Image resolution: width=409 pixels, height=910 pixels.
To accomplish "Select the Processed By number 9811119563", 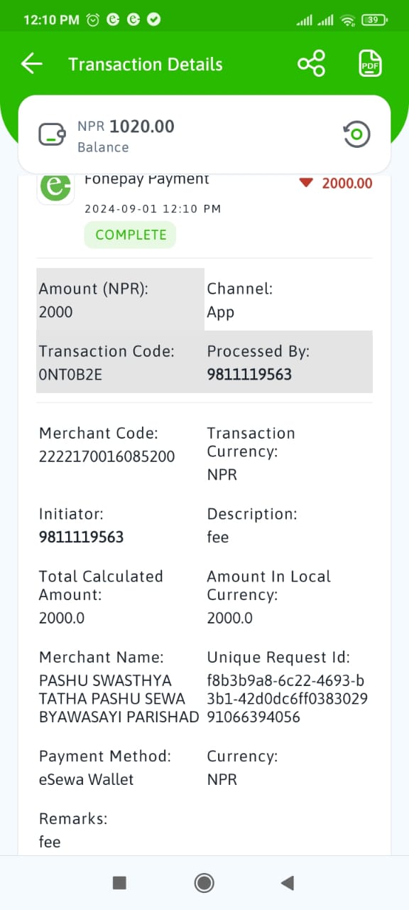I will pyautogui.click(x=249, y=374).
